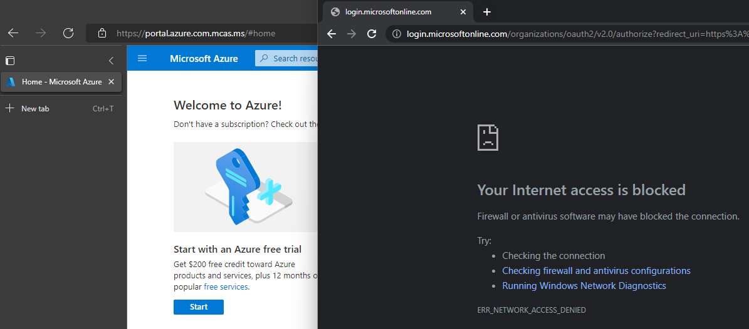This screenshot has width=749, height=329.
Task: Reload the login.microsoftonline.com page
Action: (x=372, y=33)
